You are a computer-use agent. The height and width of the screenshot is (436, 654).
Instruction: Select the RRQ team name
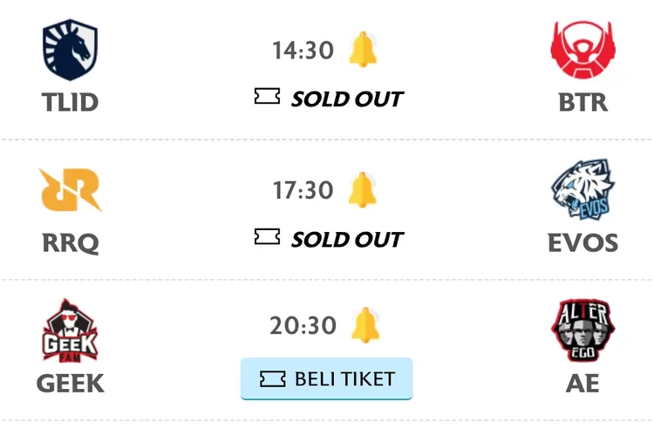(70, 242)
